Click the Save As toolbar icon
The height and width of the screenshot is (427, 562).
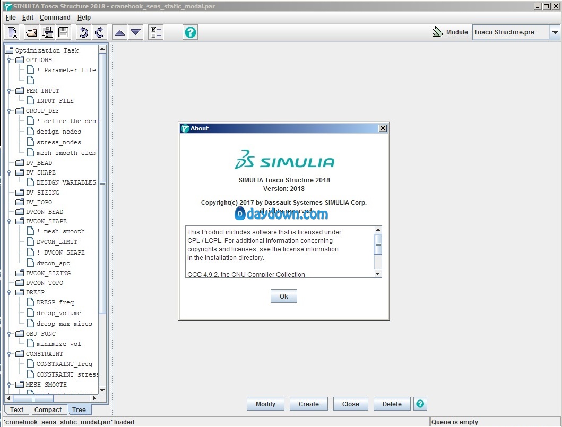coord(47,32)
